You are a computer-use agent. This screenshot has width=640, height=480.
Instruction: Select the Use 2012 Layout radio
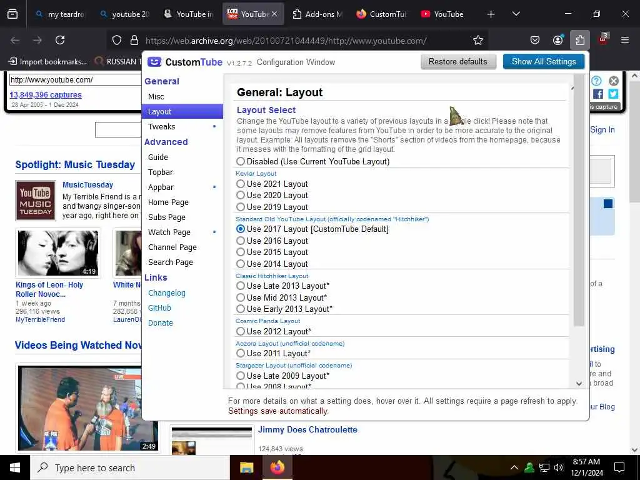point(241,331)
